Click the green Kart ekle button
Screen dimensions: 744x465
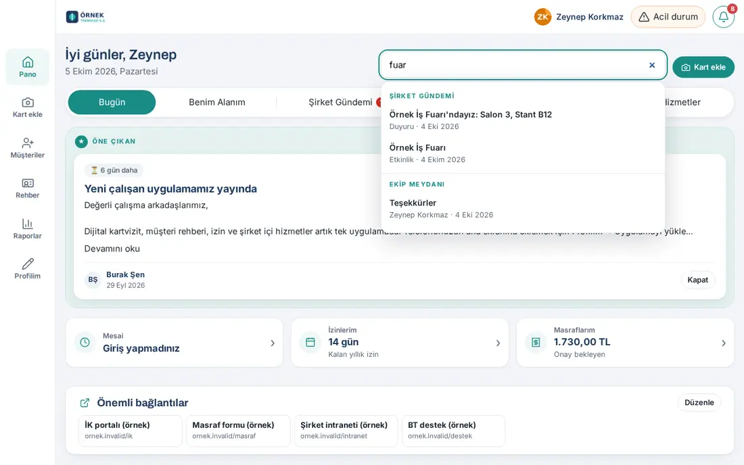(x=703, y=68)
